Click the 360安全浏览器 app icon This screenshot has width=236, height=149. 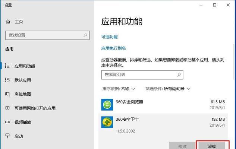pos(107,105)
